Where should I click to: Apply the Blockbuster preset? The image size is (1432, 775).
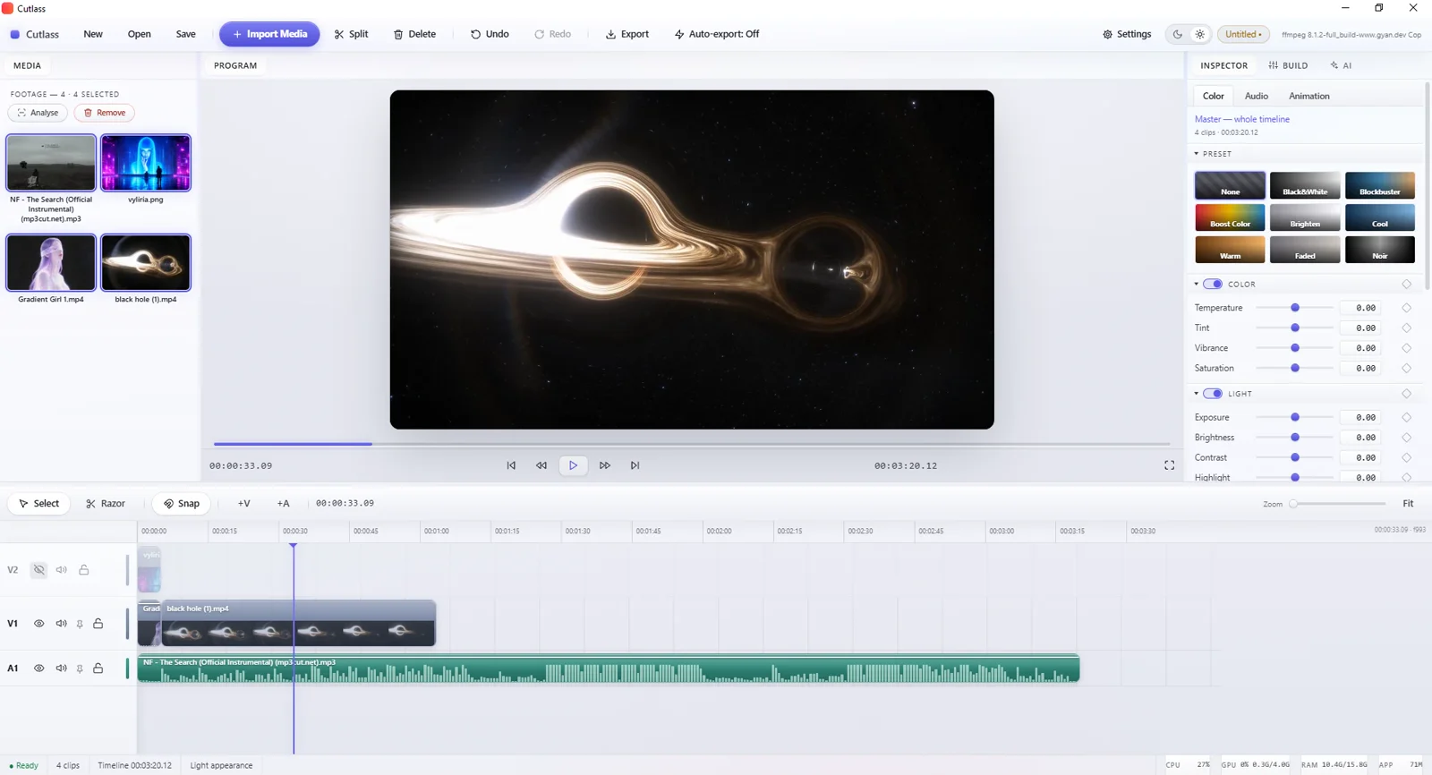[x=1379, y=185]
